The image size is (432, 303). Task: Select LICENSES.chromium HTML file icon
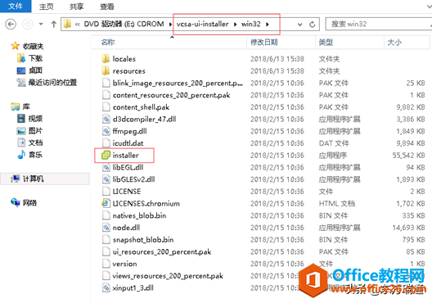106,203
